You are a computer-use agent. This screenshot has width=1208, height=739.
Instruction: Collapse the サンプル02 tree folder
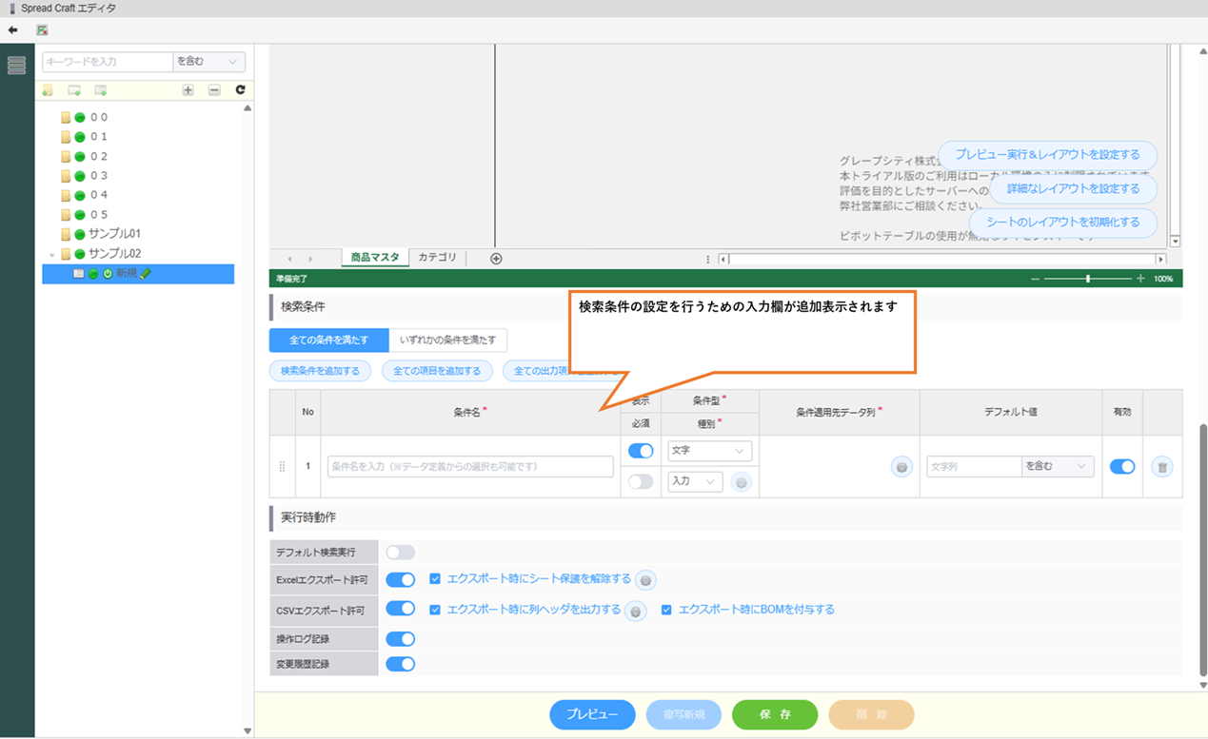(52, 254)
